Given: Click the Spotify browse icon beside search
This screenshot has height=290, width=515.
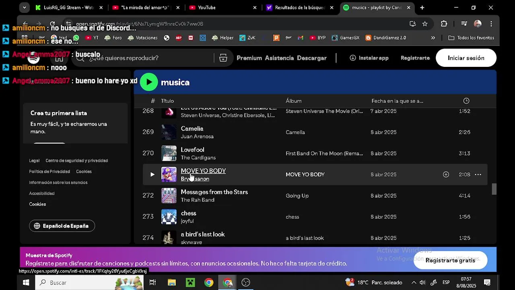Looking at the screenshot, I should 223,58.
